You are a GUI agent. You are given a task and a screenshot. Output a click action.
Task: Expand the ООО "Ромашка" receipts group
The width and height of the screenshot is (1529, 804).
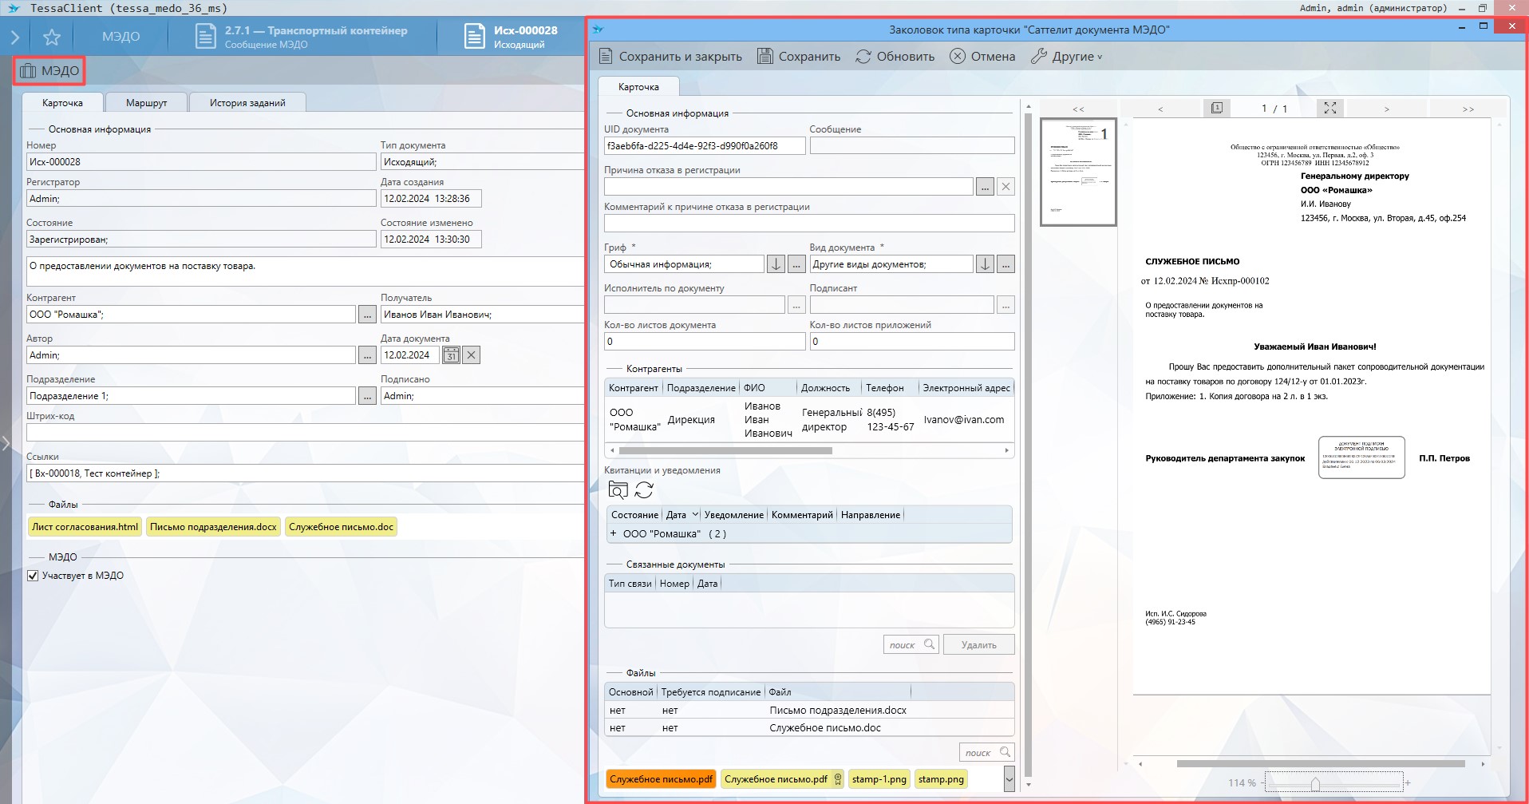click(x=613, y=534)
